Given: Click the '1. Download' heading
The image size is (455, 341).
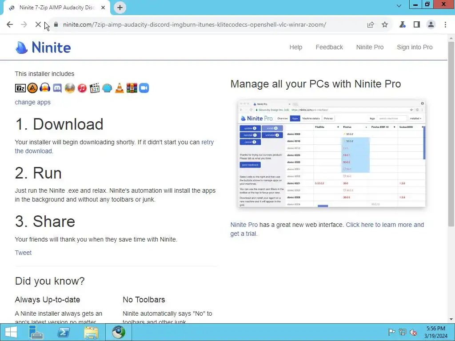Looking at the screenshot, I should click(59, 124).
